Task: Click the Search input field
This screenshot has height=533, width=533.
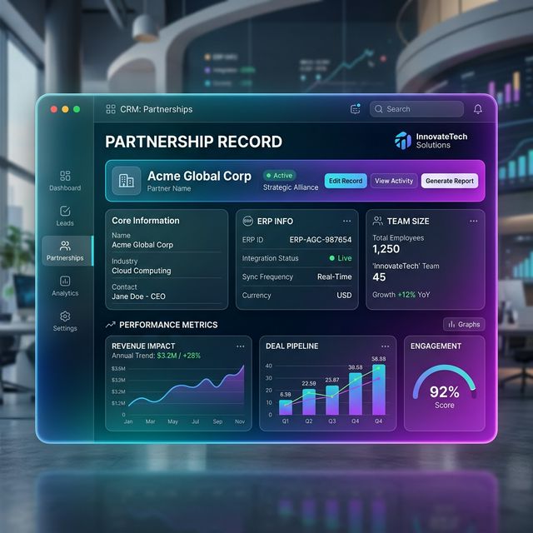Action: pyautogui.click(x=416, y=109)
